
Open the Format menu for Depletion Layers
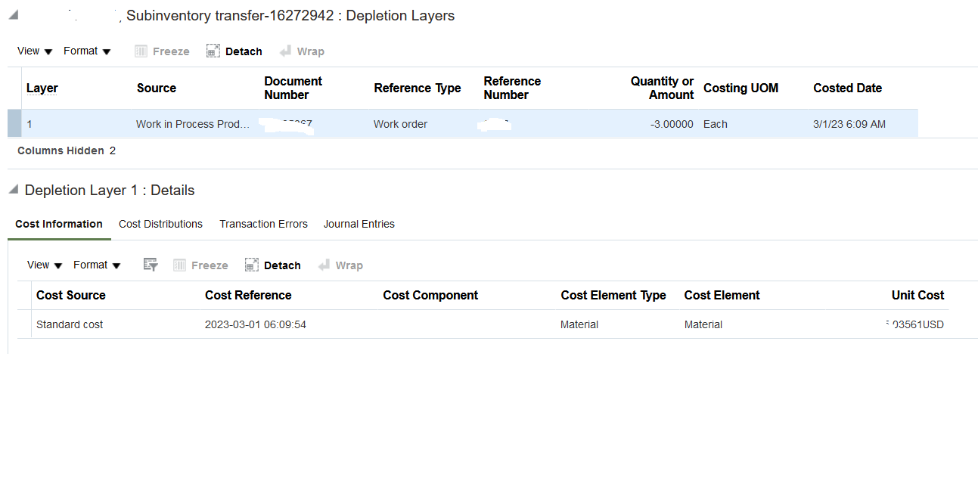click(86, 51)
